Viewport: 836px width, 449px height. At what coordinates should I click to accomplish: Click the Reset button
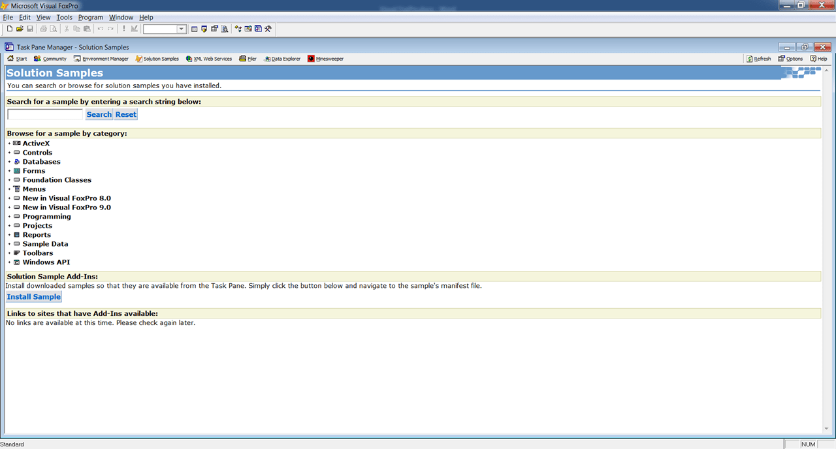click(126, 114)
